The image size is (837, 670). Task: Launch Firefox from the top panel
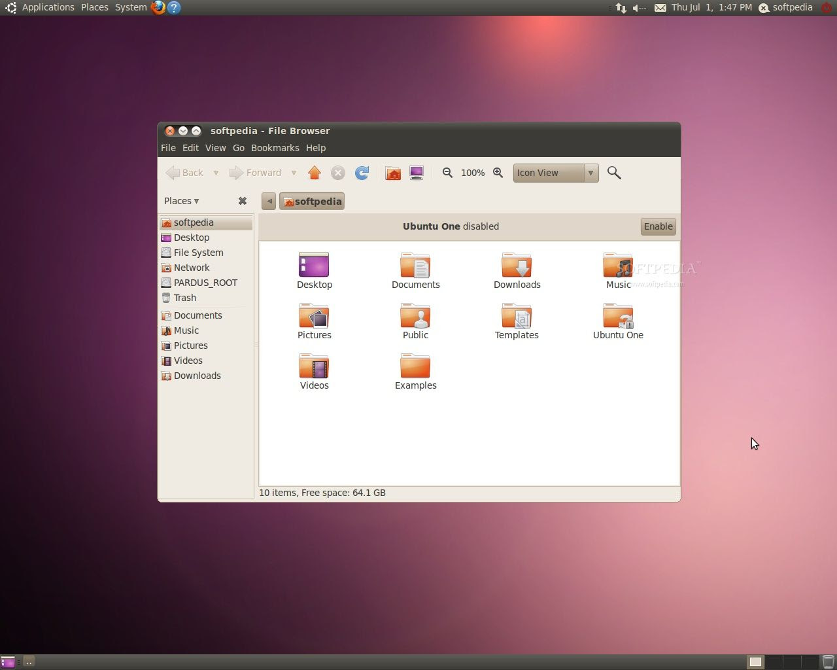click(x=158, y=7)
